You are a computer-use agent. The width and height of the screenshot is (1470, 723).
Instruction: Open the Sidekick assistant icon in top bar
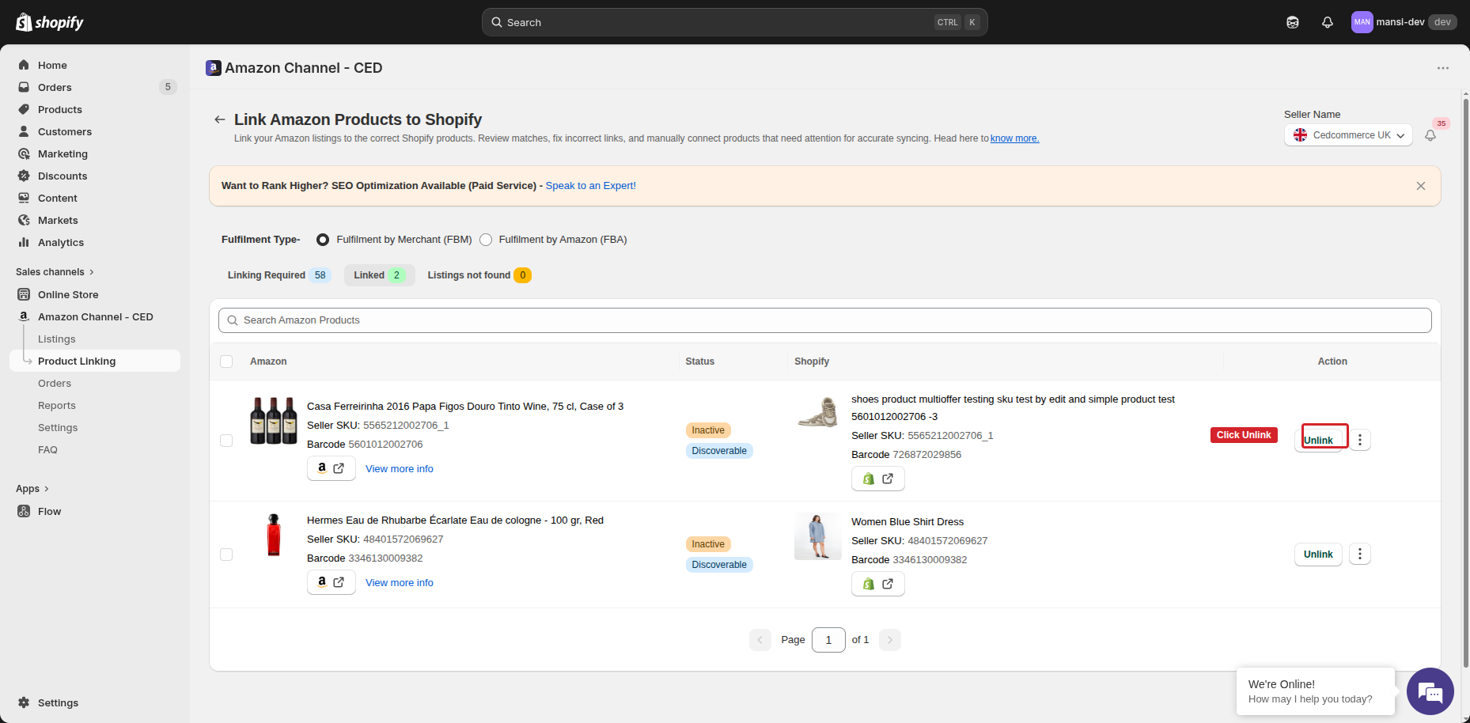[x=1293, y=22]
